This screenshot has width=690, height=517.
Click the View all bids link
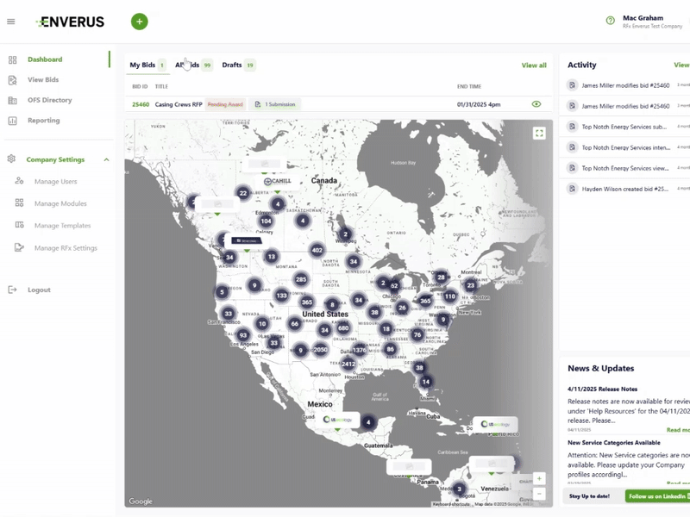click(x=534, y=65)
